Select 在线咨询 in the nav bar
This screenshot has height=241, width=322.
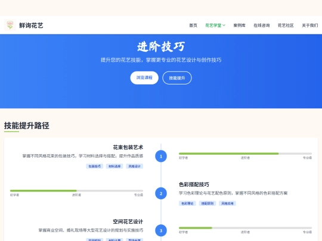pos(261,26)
